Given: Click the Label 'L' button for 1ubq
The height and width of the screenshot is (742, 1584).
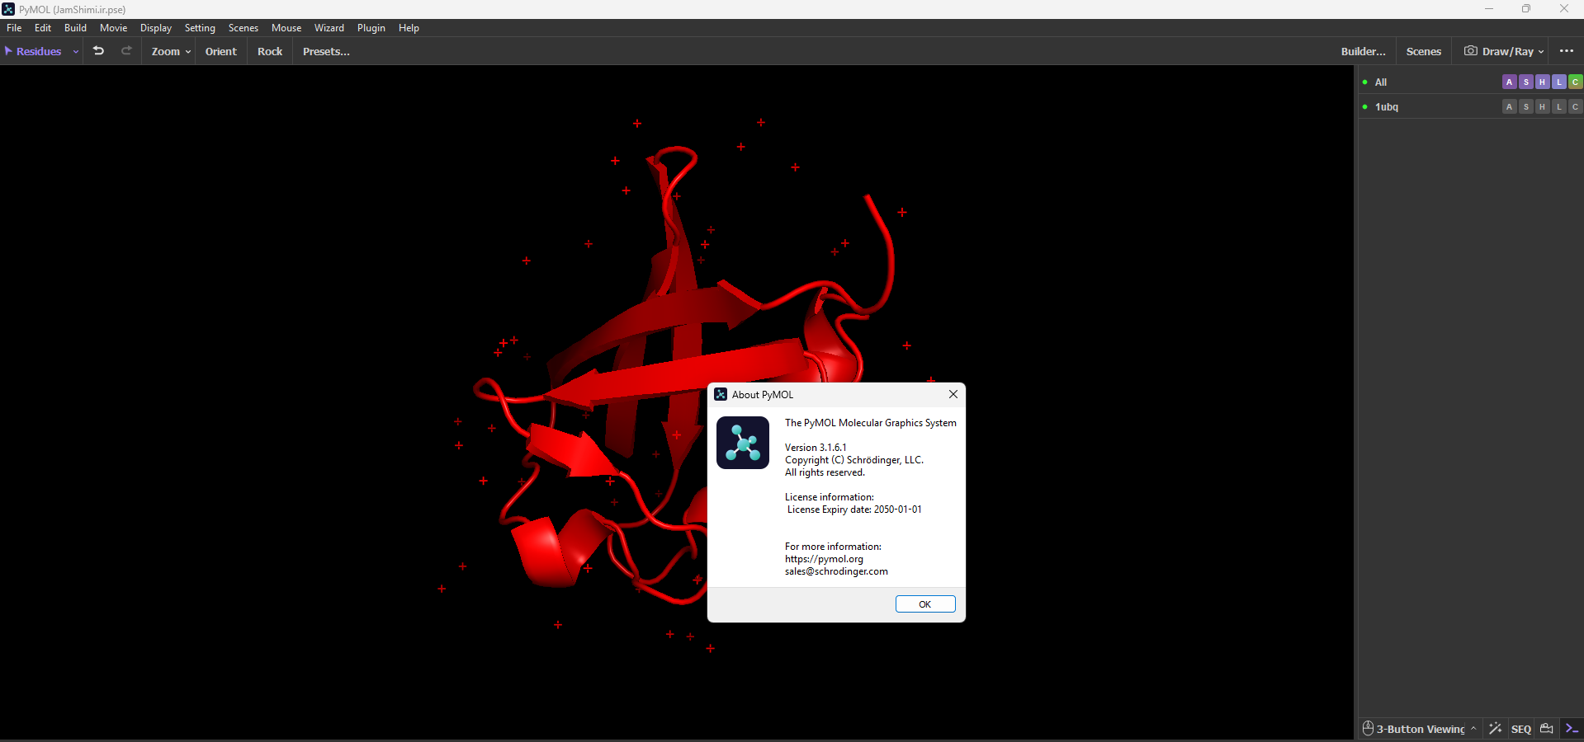Looking at the screenshot, I should [1559, 106].
